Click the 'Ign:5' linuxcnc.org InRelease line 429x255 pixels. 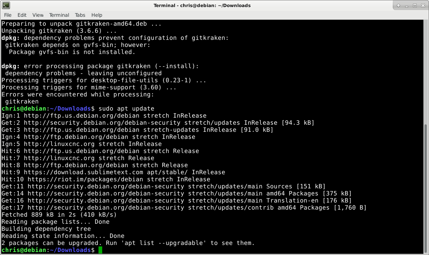pos(82,144)
